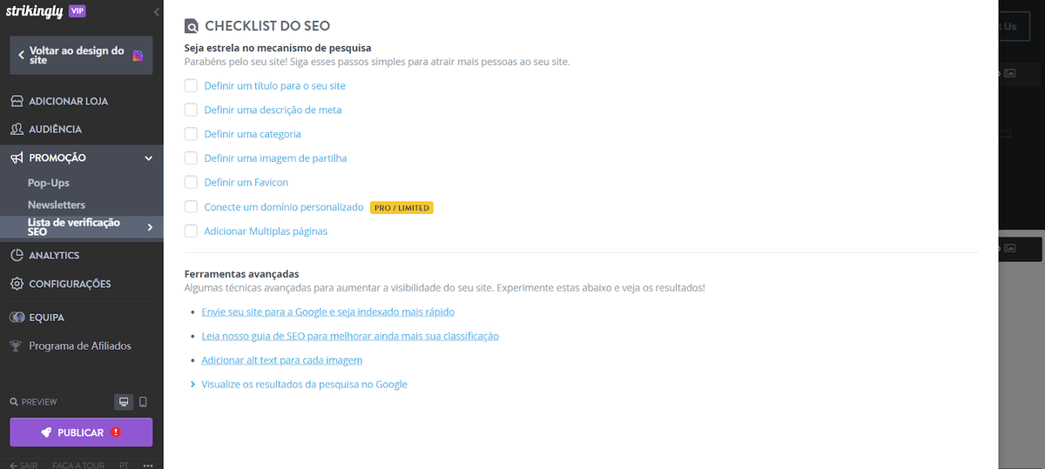Open the Definir um Favicon link

pyautogui.click(x=246, y=183)
